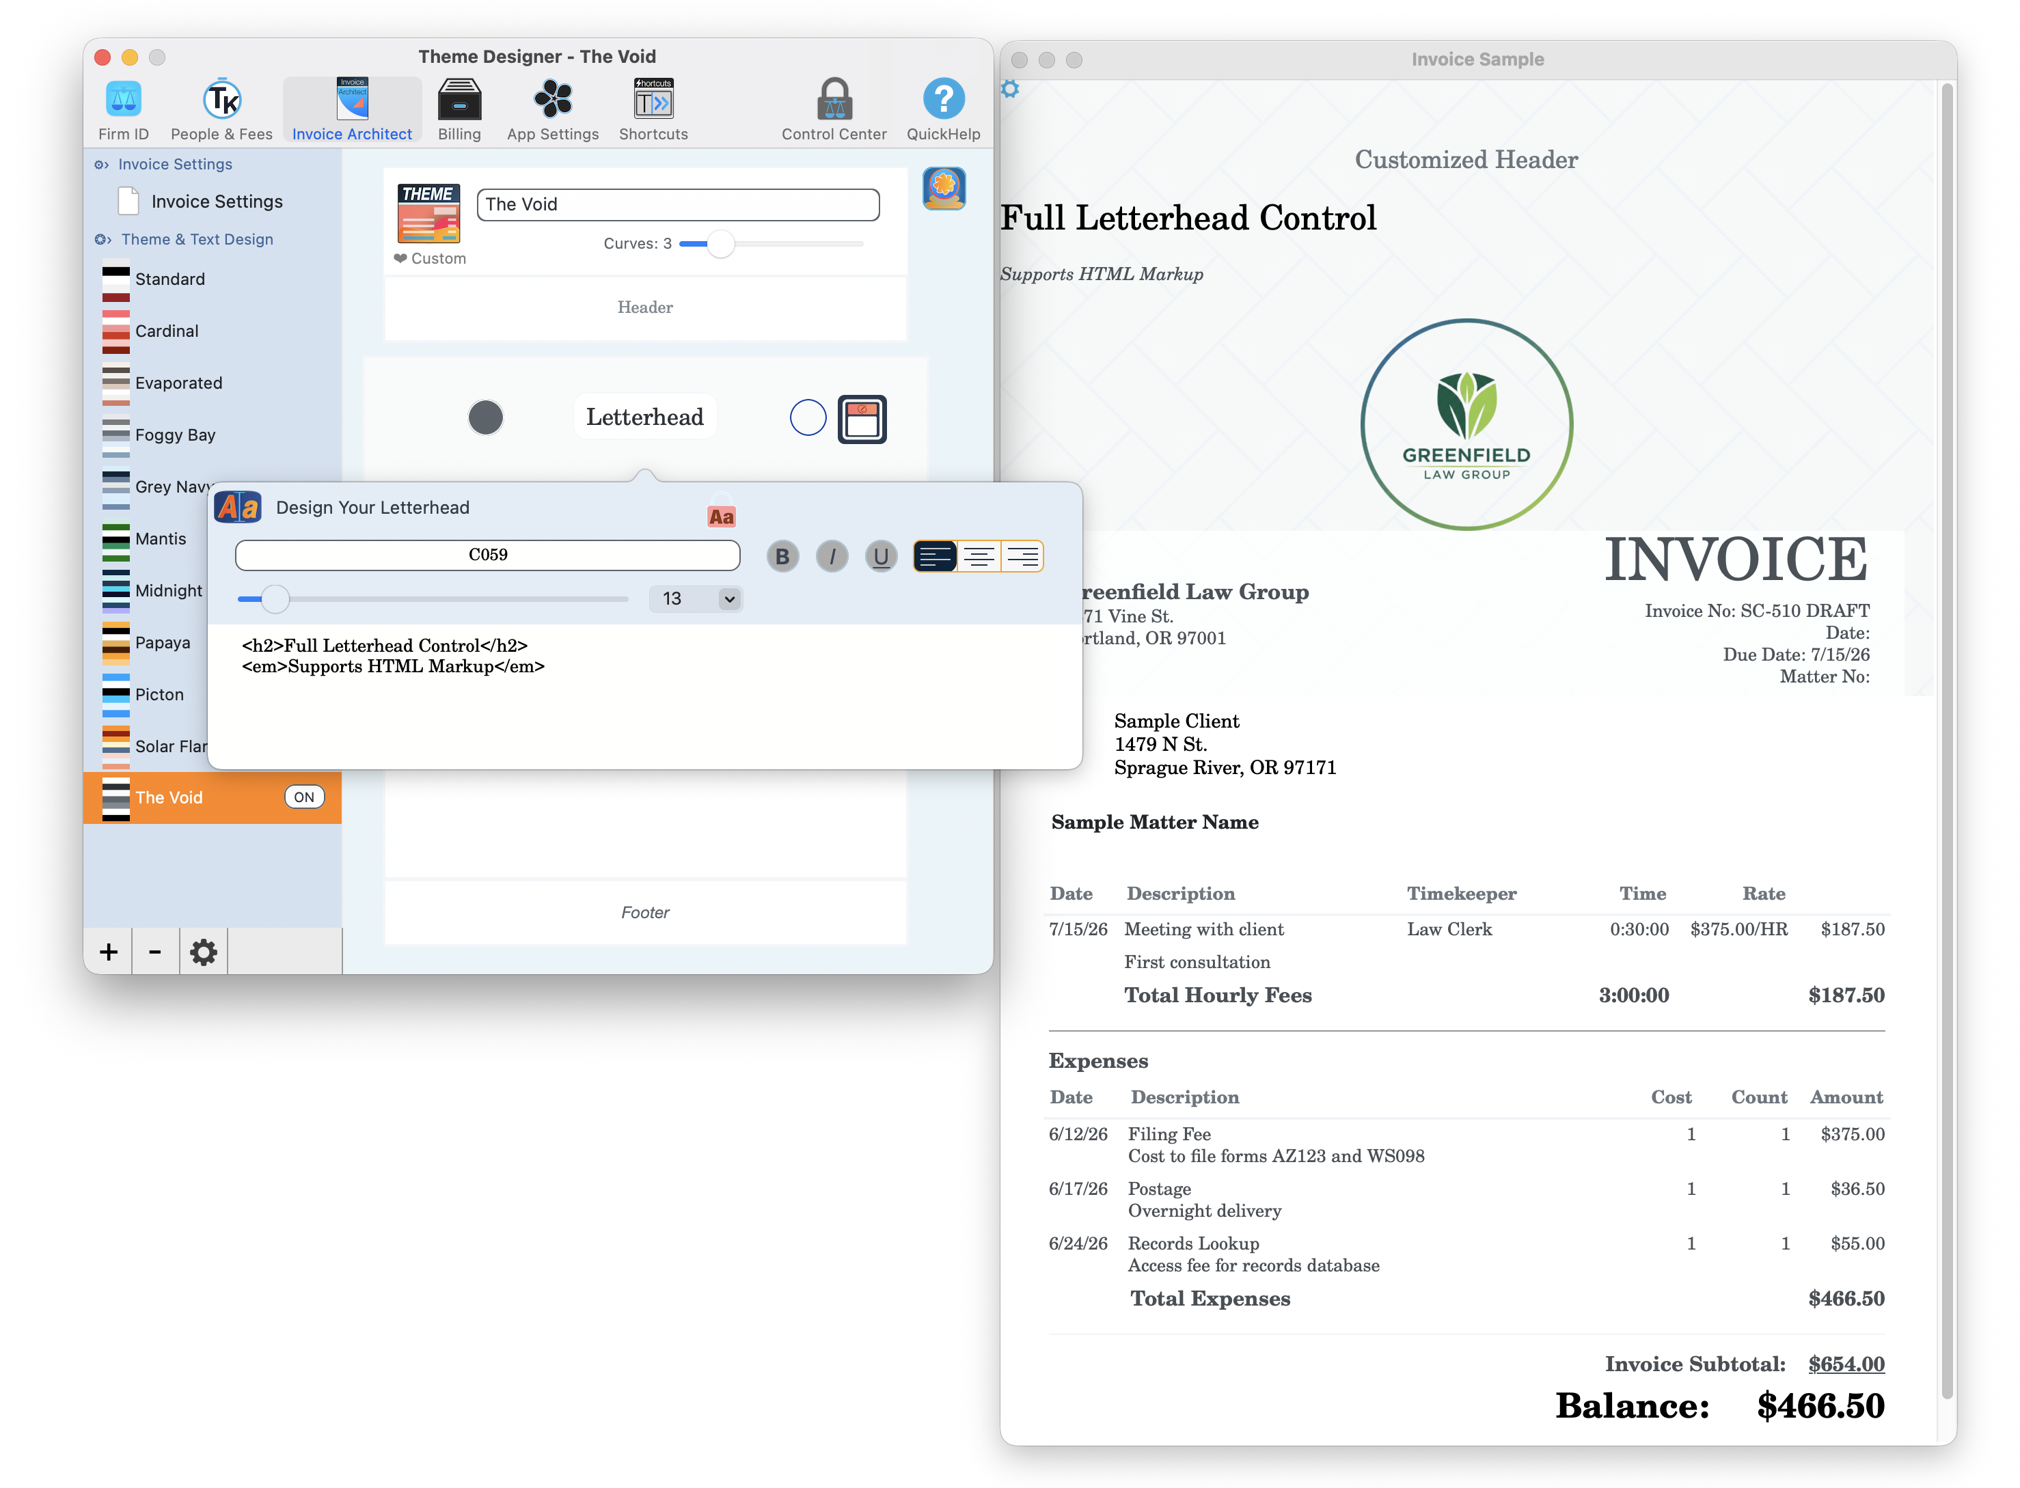
Task: Click the dark gray color circle swatch
Action: click(486, 418)
